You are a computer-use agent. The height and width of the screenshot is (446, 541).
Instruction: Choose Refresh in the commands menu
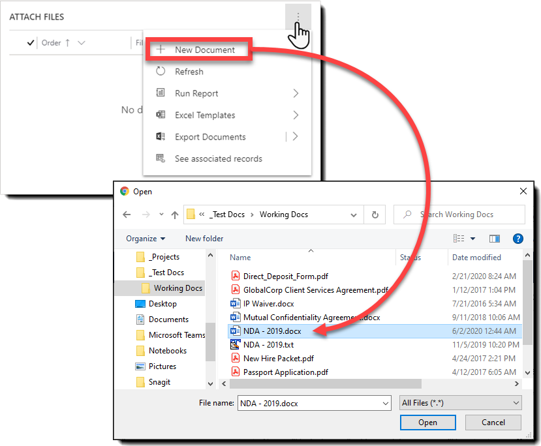pos(228,72)
